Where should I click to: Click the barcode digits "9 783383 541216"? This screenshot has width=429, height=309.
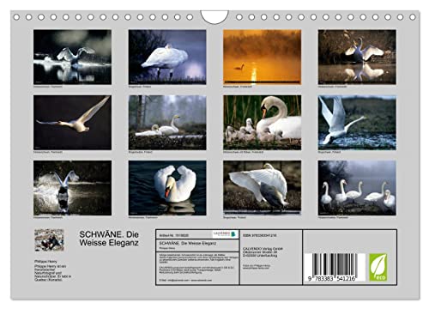click(x=332, y=279)
